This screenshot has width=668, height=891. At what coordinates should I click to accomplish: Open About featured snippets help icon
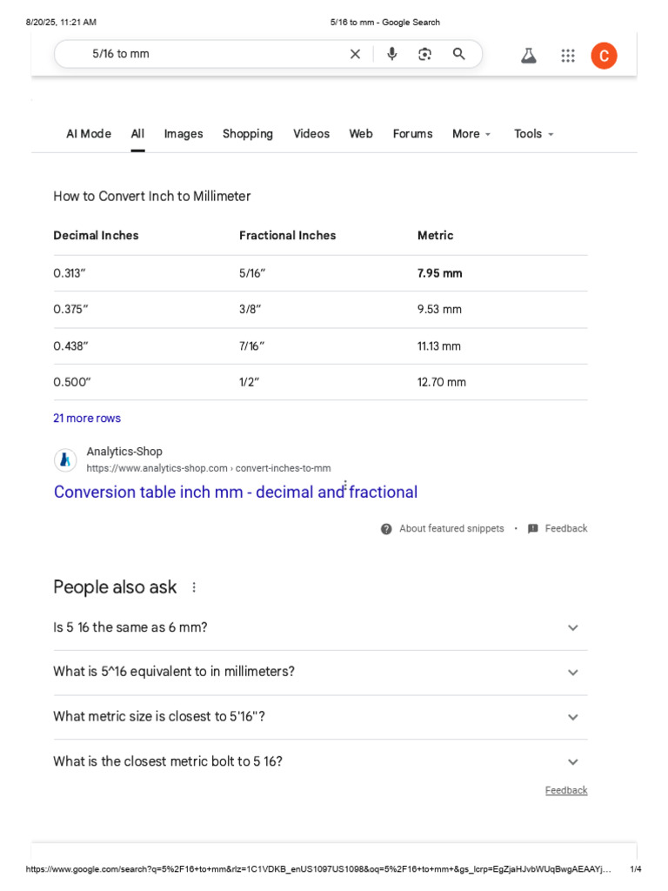point(386,529)
